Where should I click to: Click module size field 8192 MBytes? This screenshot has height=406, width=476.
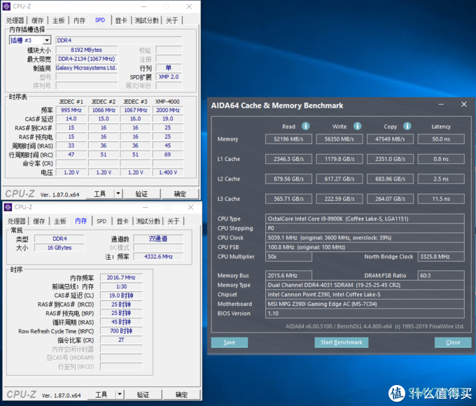[x=87, y=50]
